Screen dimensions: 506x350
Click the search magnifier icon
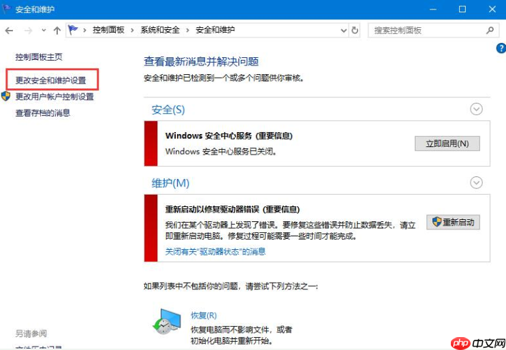(490, 31)
